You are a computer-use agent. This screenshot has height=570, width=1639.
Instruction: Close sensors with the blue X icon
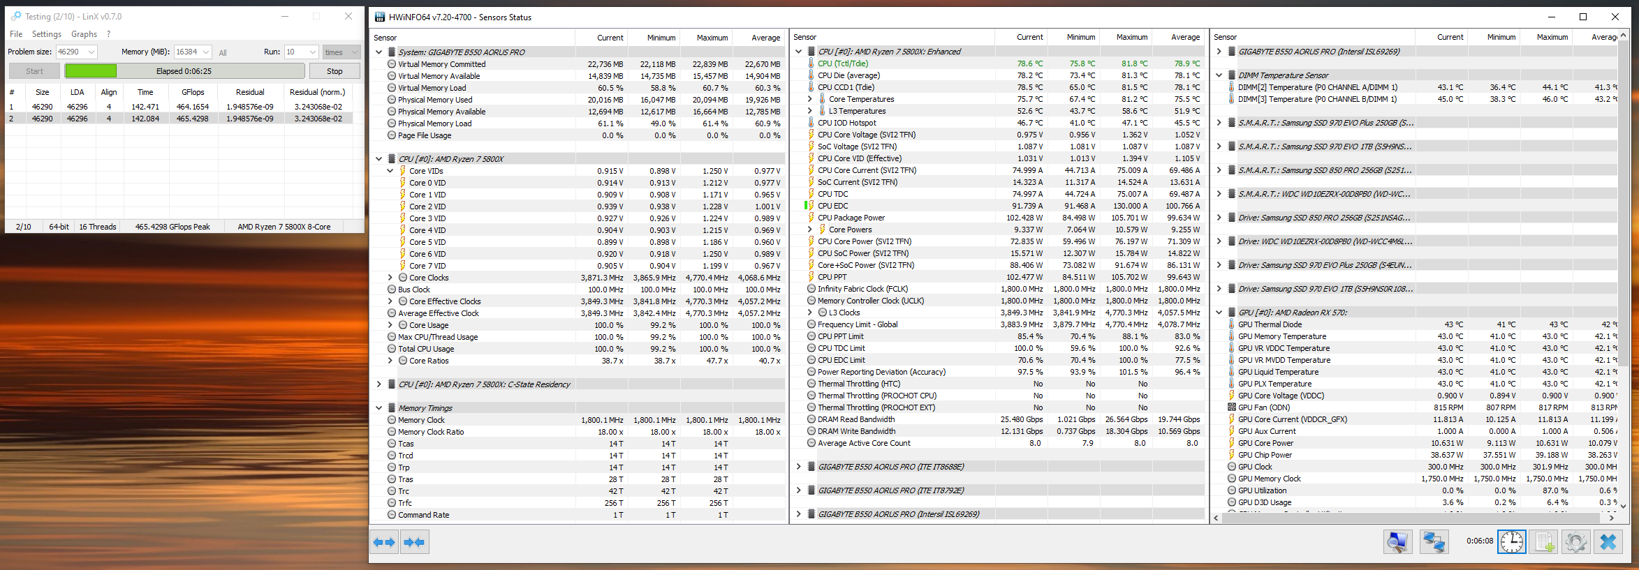(x=1608, y=542)
